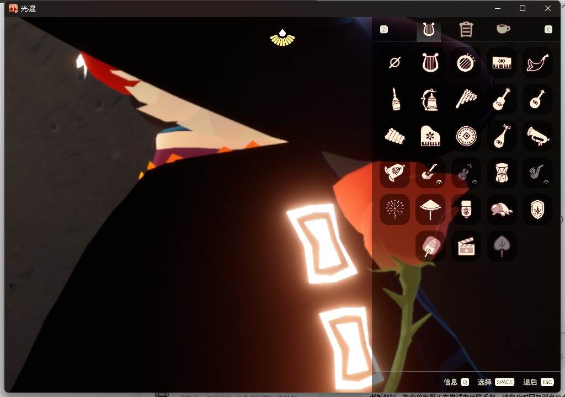Select the kalimba thumb piano icon
565x397 pixels.
point(395,173)
